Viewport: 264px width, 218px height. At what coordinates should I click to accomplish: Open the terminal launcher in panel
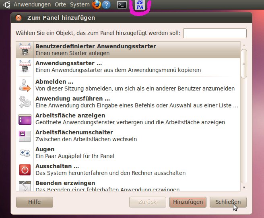pyautogui.click(x=122, y=5)
